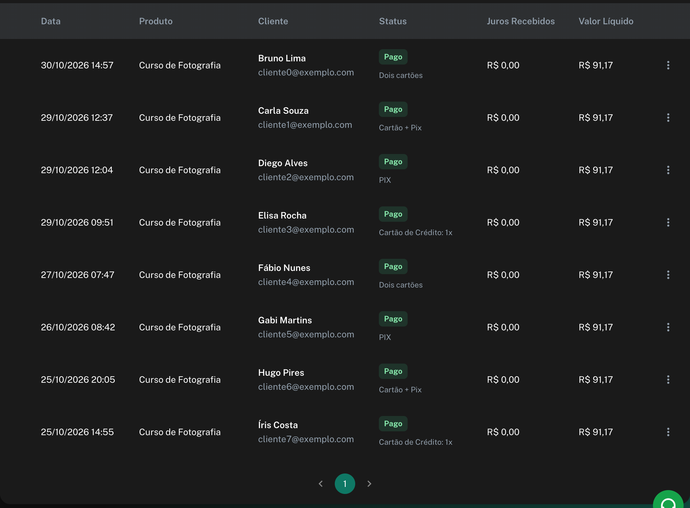Click R$ 91,17 in Hugo Pires row
The height and width of the screenshot is (508, 690).
coord(596,380)
